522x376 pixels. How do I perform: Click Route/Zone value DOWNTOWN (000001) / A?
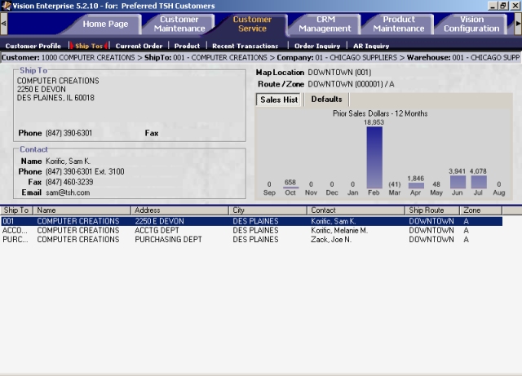(351, 84)
